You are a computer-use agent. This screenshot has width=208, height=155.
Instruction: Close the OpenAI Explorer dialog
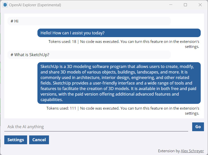(200, 5)
